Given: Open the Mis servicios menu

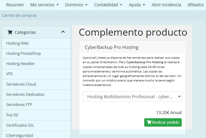Looking at the screenshot, I should tap(44, 5).
